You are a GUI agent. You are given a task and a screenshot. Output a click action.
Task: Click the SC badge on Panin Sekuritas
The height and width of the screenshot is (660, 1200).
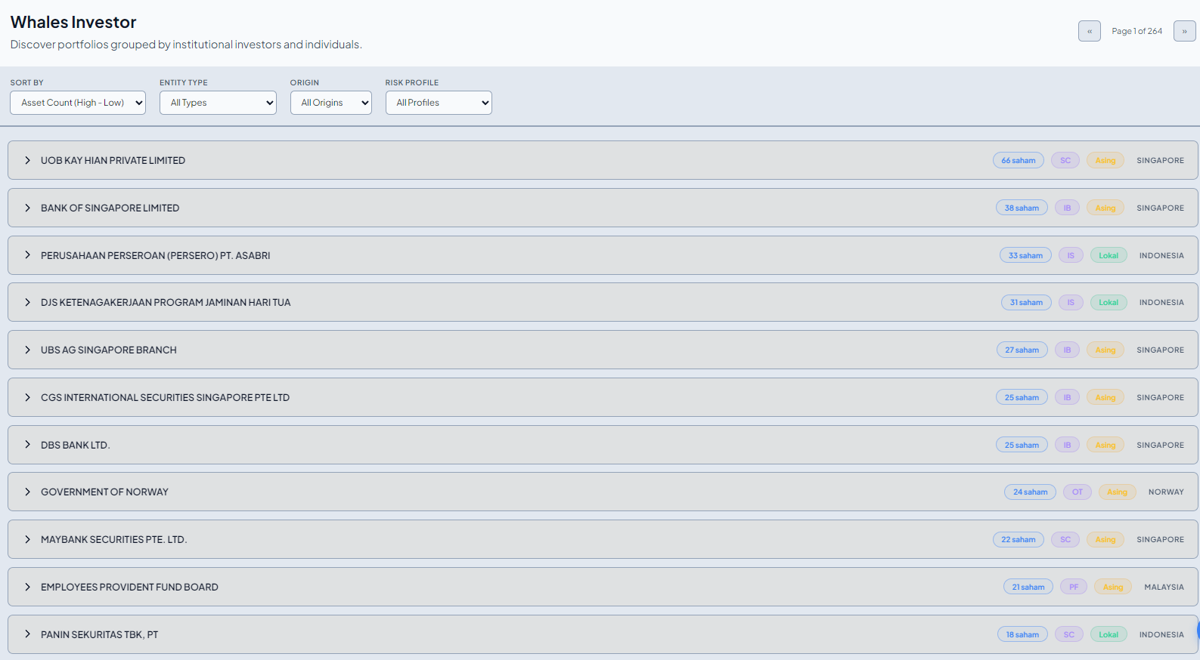(1069, 634)
